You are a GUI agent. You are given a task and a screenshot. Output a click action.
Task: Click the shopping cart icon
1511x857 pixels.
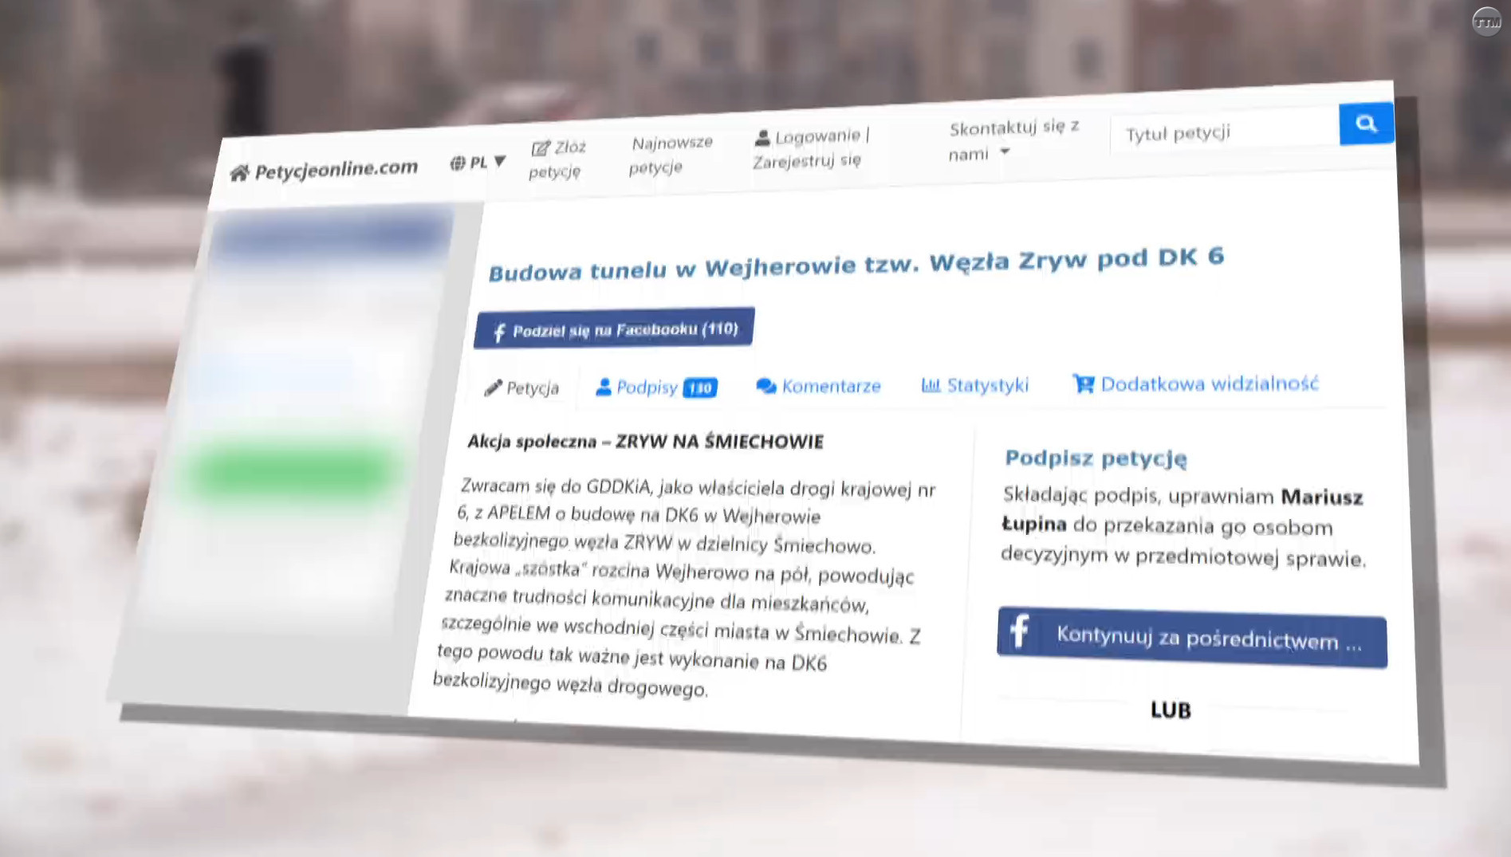tap(1083, 384)
